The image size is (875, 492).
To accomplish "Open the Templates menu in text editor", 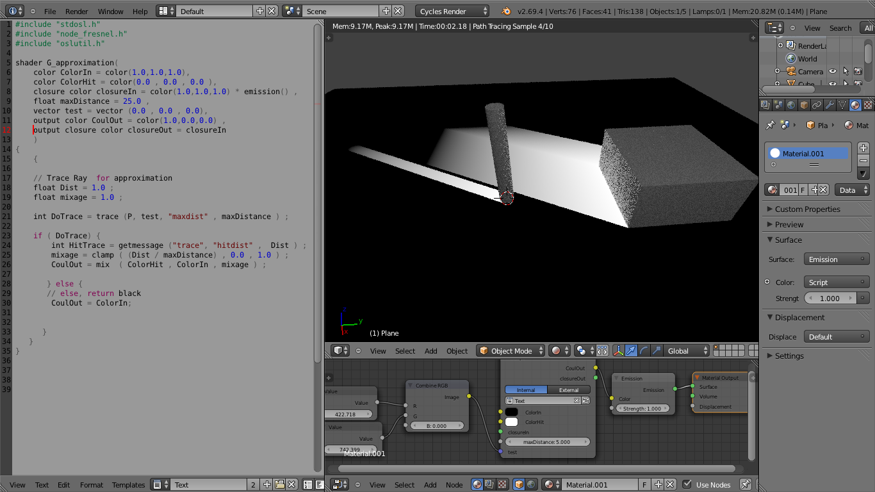I will [x=128, y=485].
